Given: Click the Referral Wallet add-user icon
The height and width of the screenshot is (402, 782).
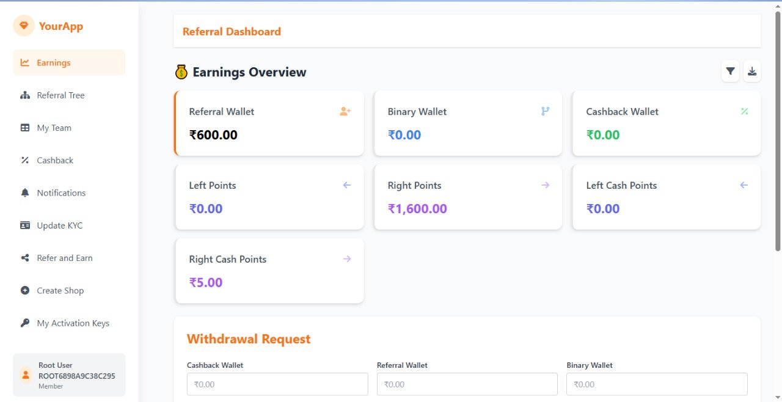Looking at the screenshot, I should pos(345,111).
